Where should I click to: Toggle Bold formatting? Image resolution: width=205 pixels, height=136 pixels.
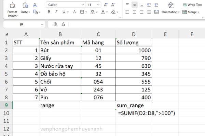pyautogui.click(x=49, y=12)
